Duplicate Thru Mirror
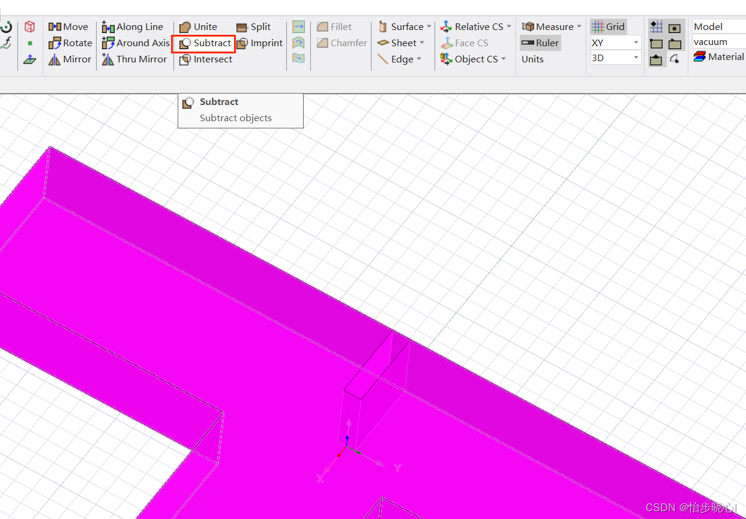This screenshot has width=746, height=519. click(x=134, y=59)
